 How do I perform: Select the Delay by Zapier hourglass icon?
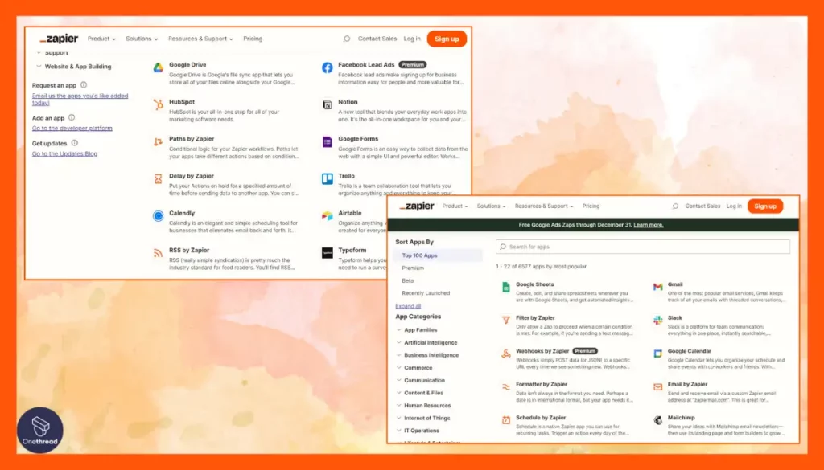(x=159, y=179)
